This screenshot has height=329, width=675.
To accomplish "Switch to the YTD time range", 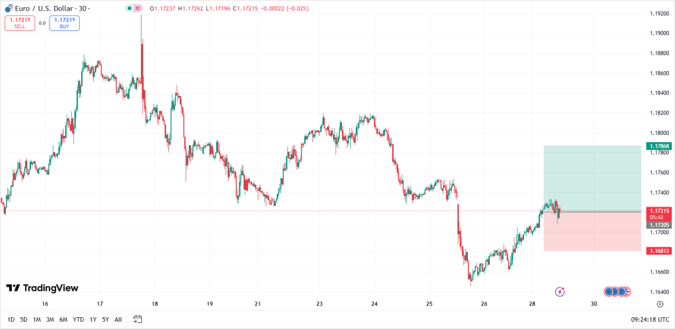I will coord(78,320).
